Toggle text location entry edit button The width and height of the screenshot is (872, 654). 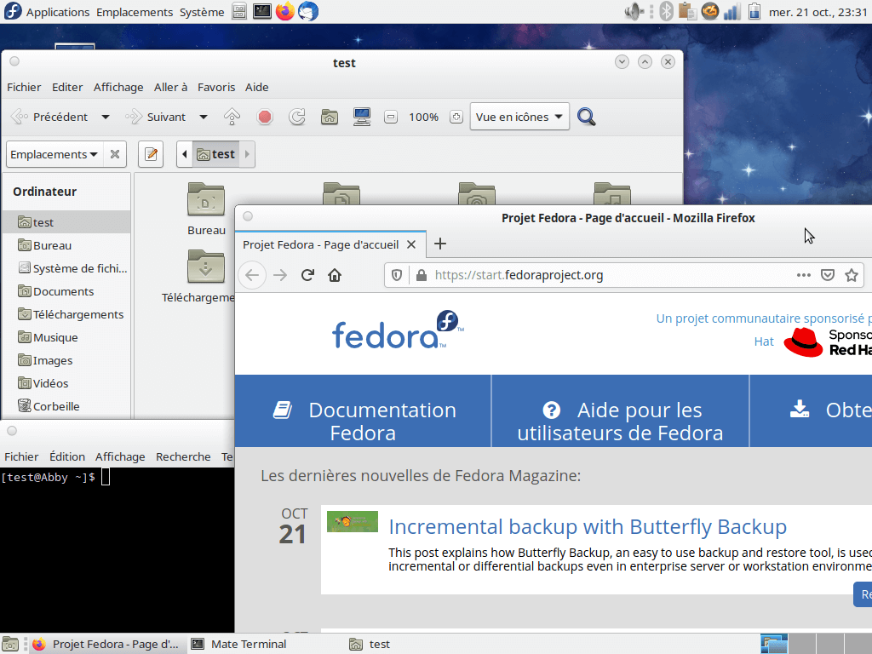click(151, 154)
